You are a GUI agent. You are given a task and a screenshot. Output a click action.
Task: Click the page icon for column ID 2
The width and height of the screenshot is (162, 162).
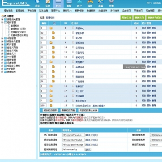click(x=53, y=33)
